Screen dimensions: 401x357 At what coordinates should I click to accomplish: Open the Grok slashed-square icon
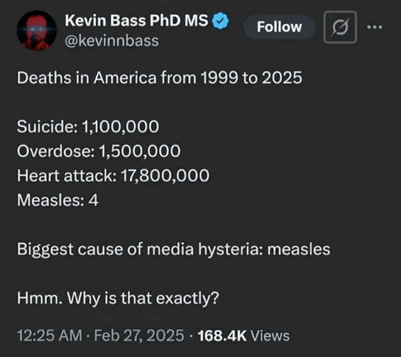tap(340, 27)
